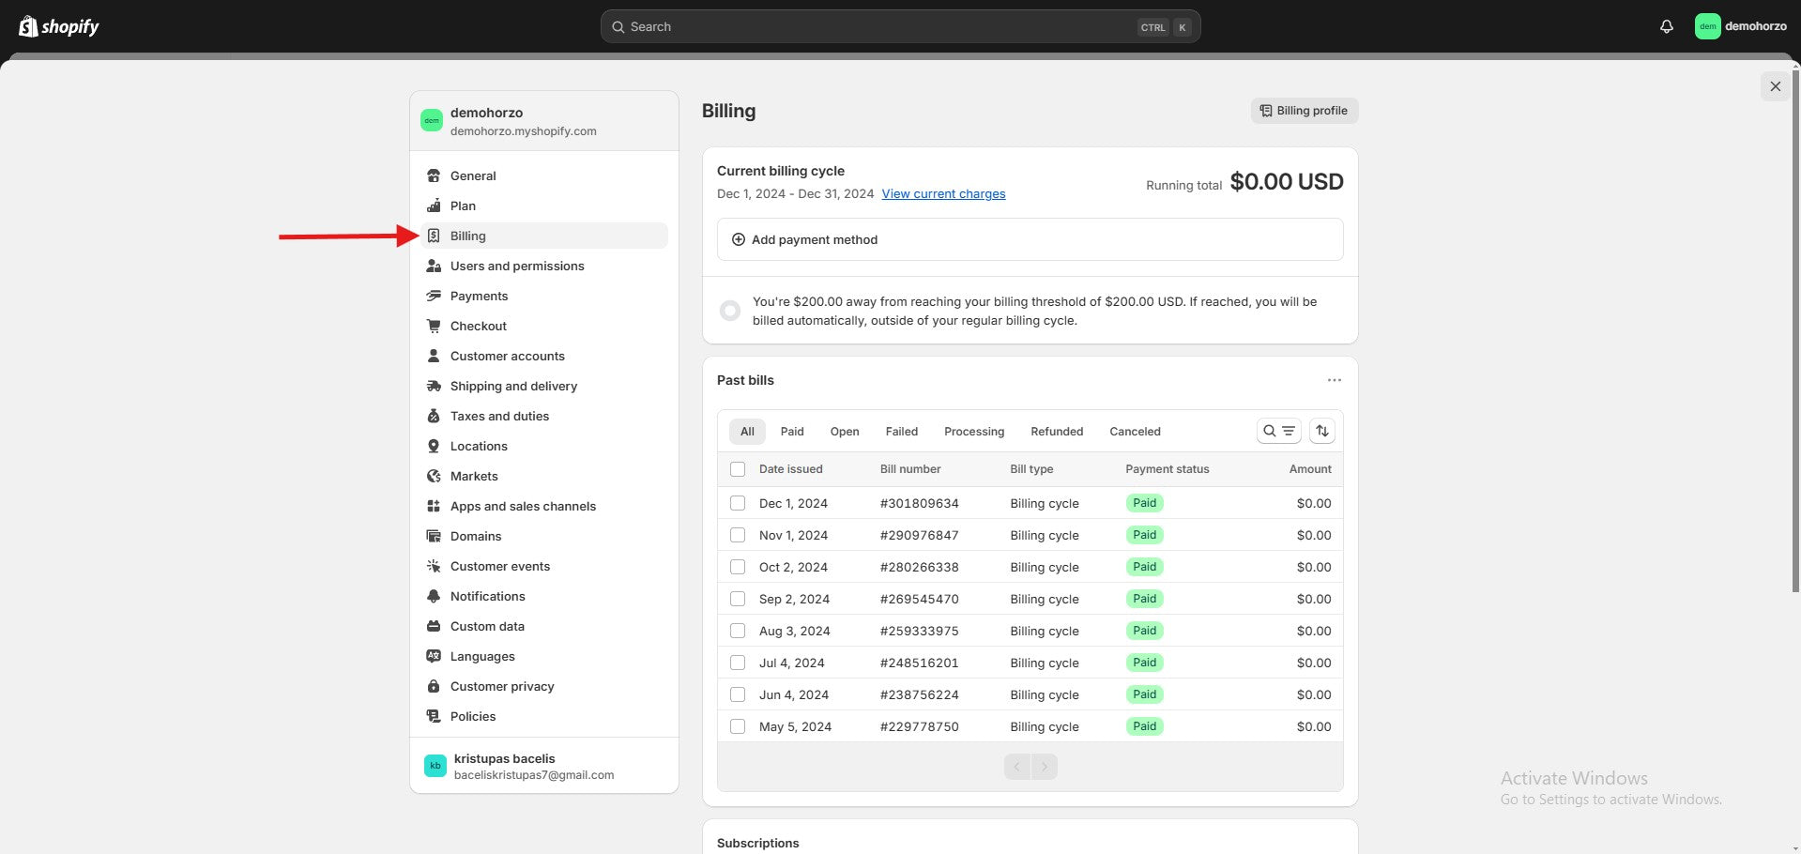This screenshot has width=1801, height=854.
Task: Open View current charges link
Action: [943, 194]
